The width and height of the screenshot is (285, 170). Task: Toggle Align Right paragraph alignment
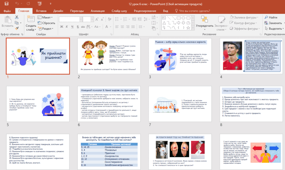[128, 27]
